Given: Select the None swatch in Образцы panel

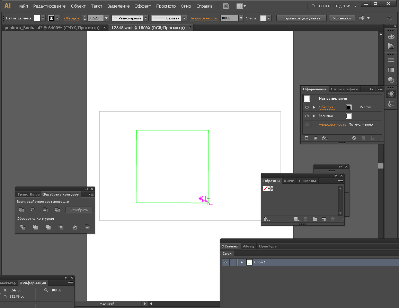Looking at the screenshot, I should click(x=265, y=189).
